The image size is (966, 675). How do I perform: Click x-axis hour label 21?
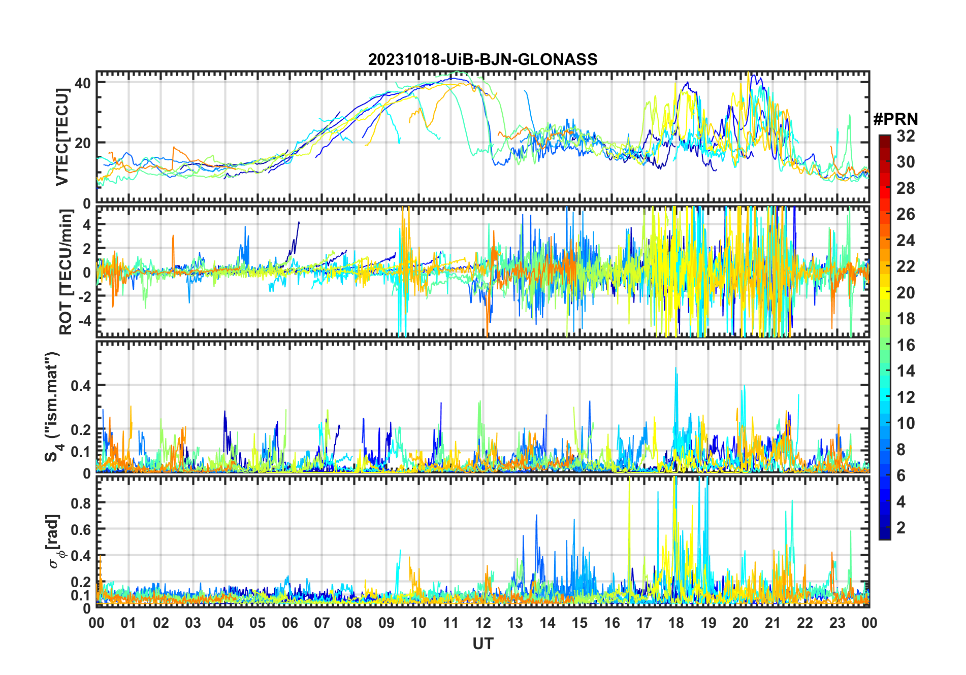click(x=773, y=623)
